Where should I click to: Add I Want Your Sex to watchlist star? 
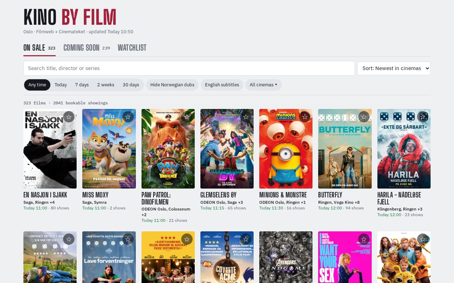click(364, 239)
